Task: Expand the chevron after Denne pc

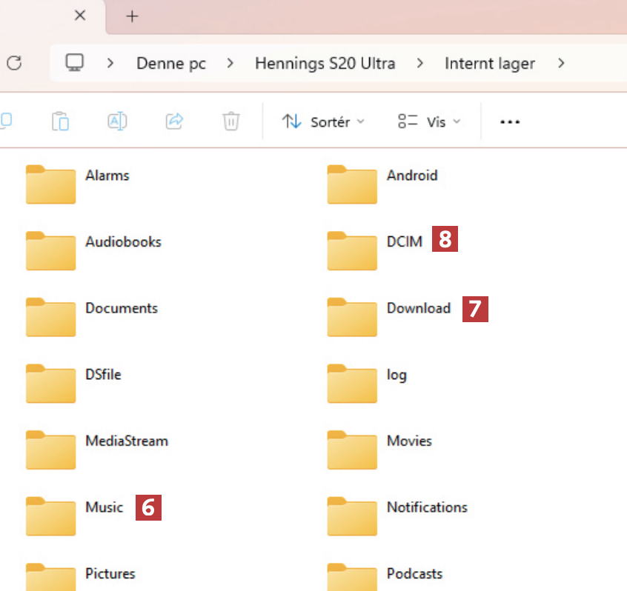Action: [x=230, y=64]
